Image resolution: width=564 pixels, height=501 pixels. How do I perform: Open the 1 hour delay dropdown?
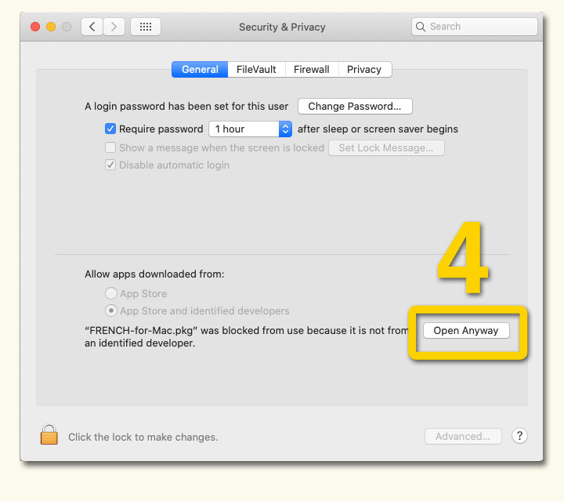pyautogui.click(x=250, y=129)
